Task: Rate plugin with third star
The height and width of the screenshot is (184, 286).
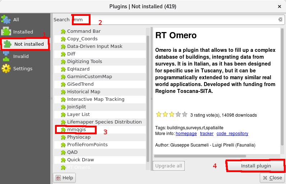Action: pos(172,115)
